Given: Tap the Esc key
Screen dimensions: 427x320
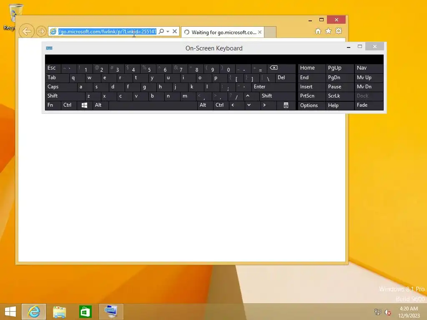Looking at the screenshot, I should (x=53, y=68).
